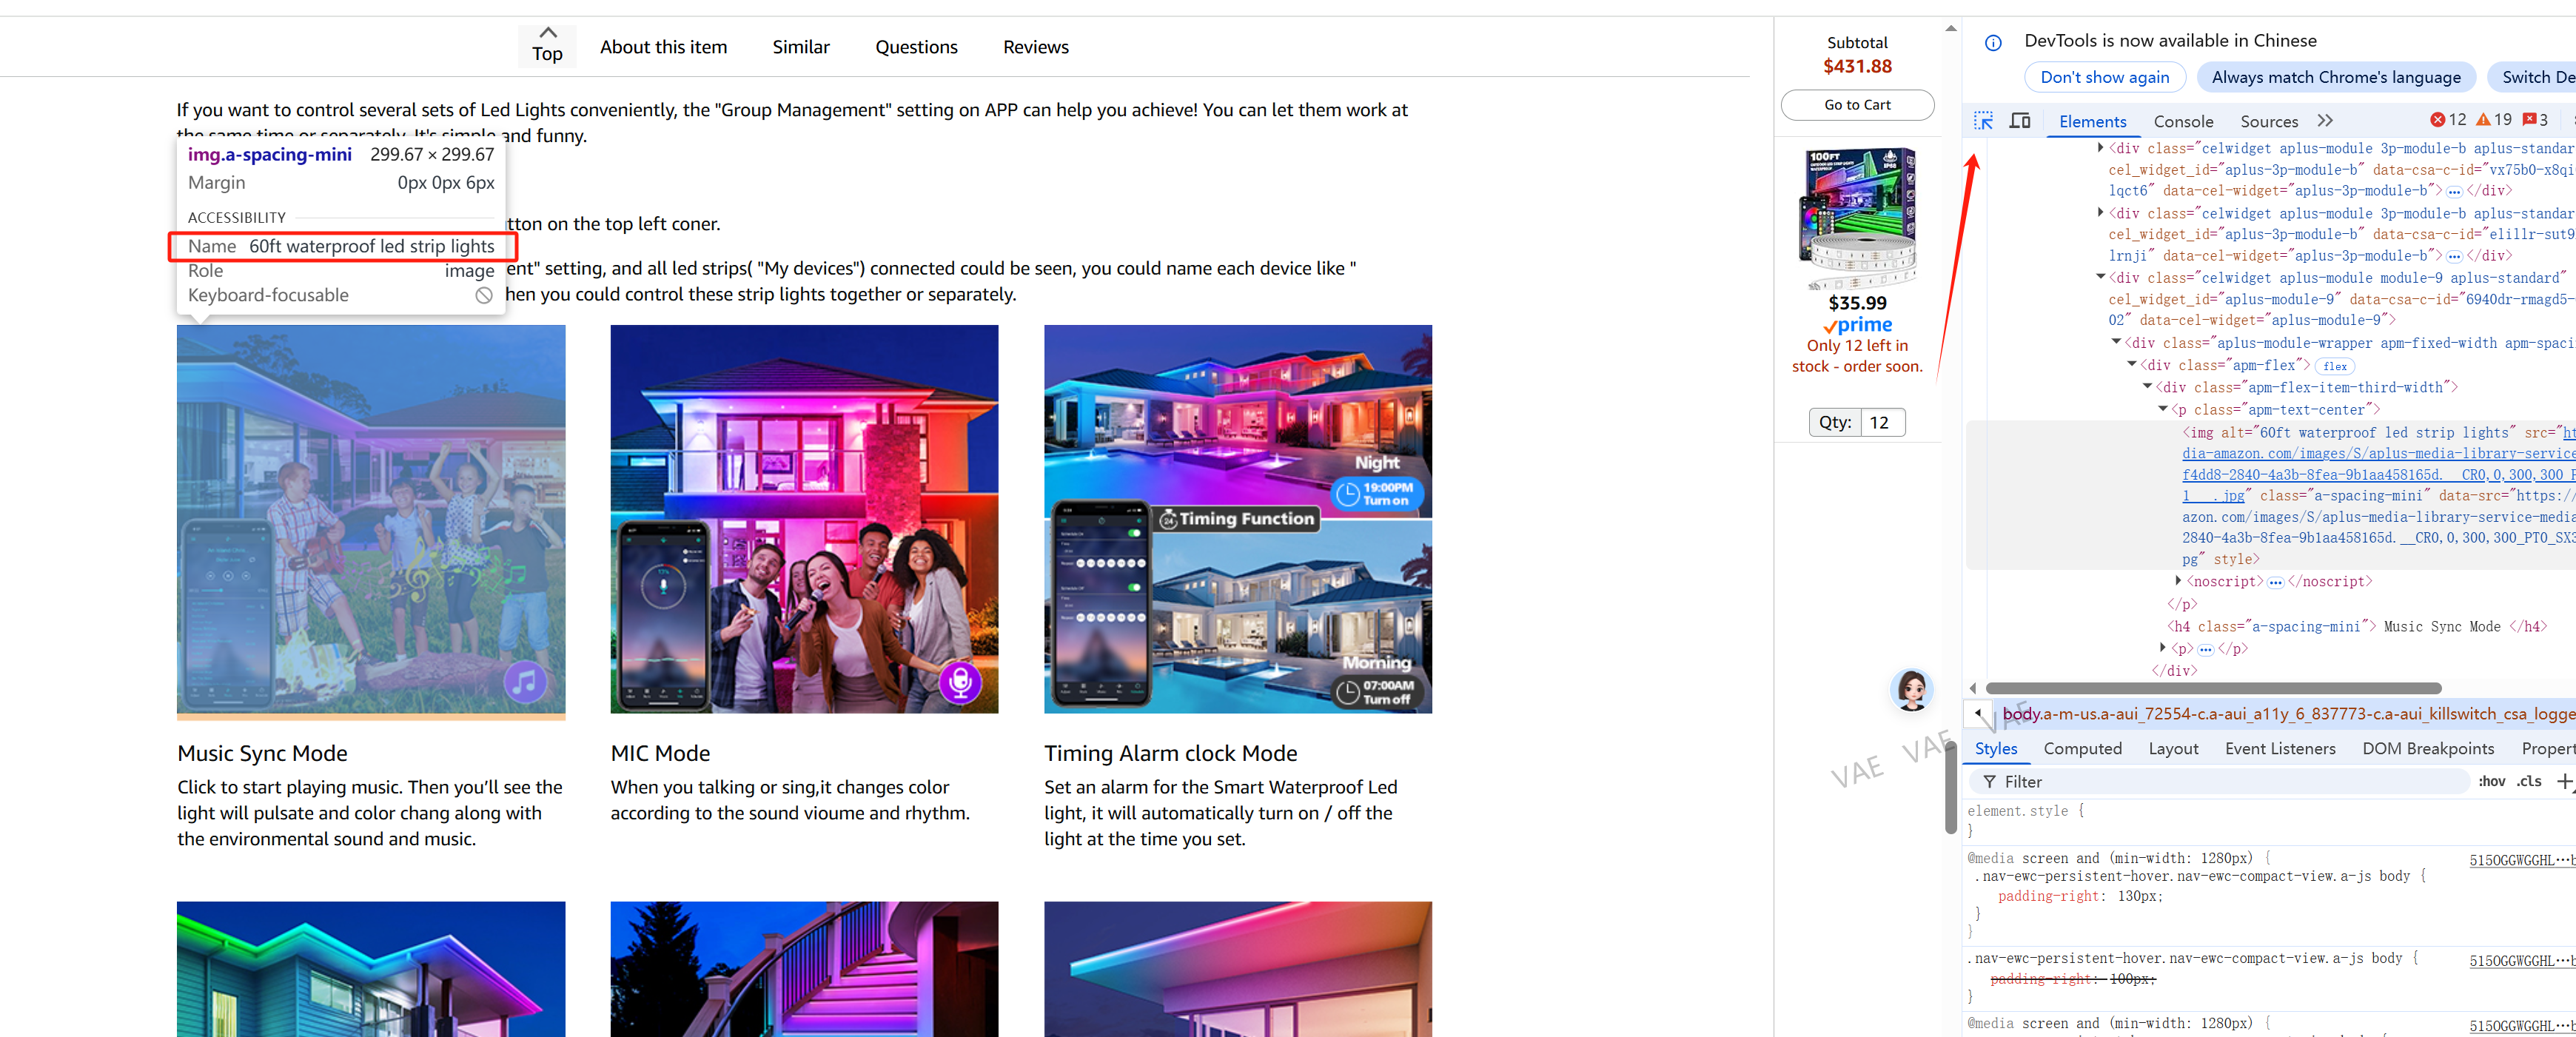Jump to the Questions section link
Image resolution: width=2576 pixels, height=1037 pixels.
916,47
